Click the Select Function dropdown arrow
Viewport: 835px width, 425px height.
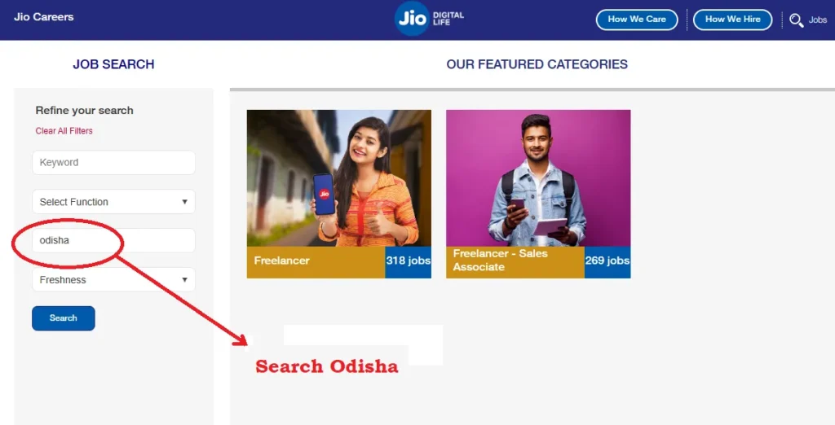(185, 202)
